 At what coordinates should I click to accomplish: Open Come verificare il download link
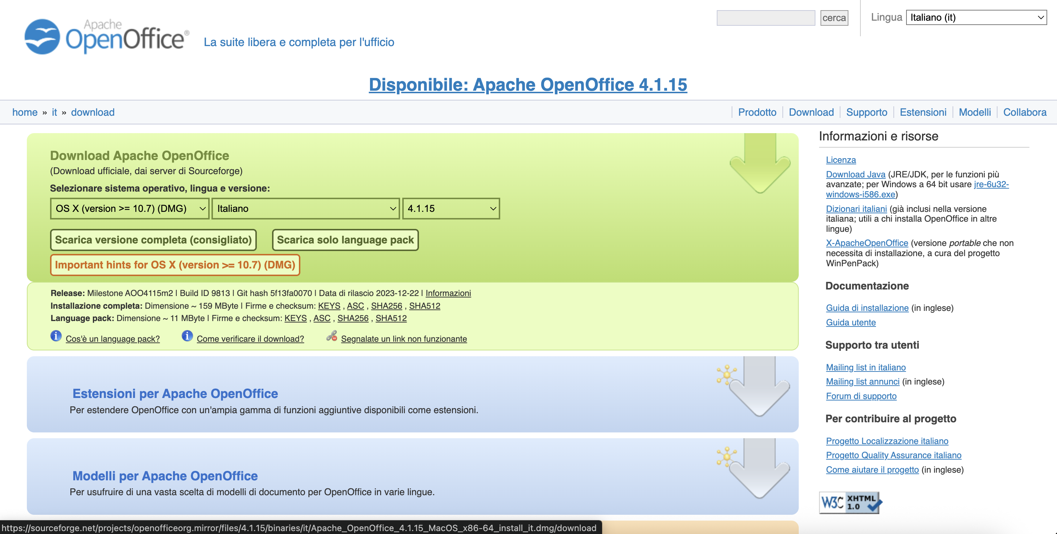point(250,338)
